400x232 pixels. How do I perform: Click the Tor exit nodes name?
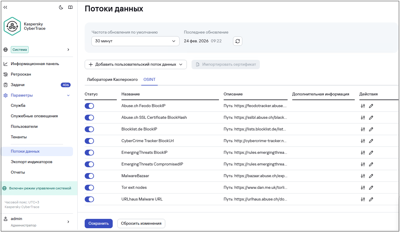point(134,188)
